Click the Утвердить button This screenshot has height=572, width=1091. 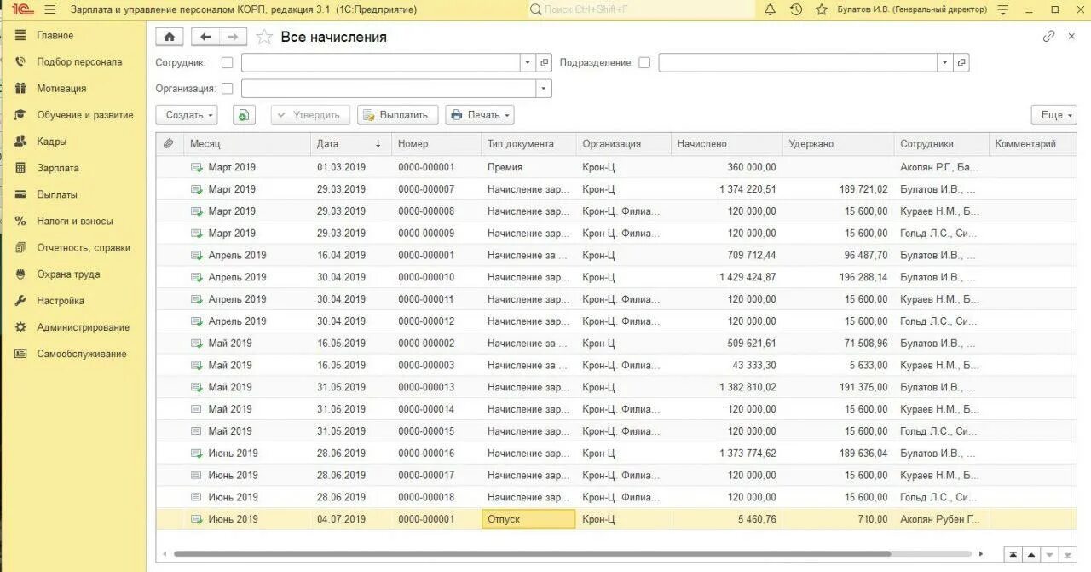click(310, 115)
